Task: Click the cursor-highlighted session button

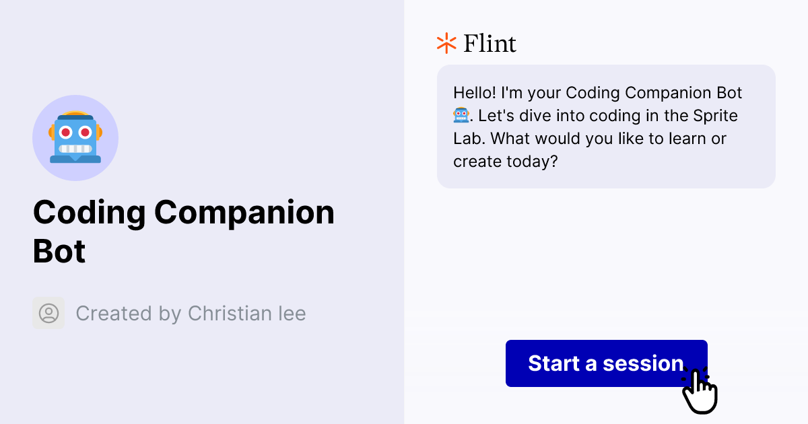Action: click(606, 363)
